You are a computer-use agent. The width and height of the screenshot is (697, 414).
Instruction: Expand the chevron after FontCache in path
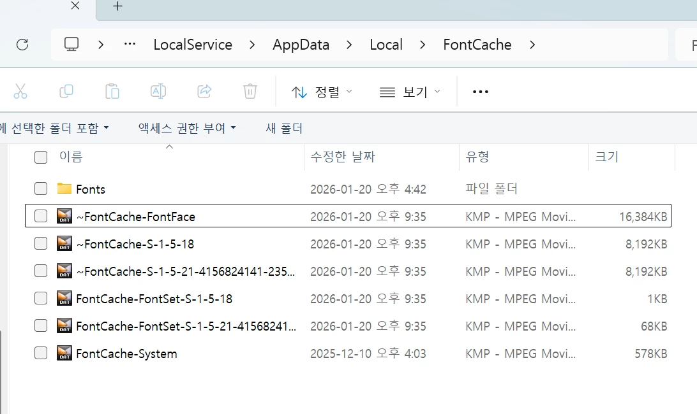(532, 45)
